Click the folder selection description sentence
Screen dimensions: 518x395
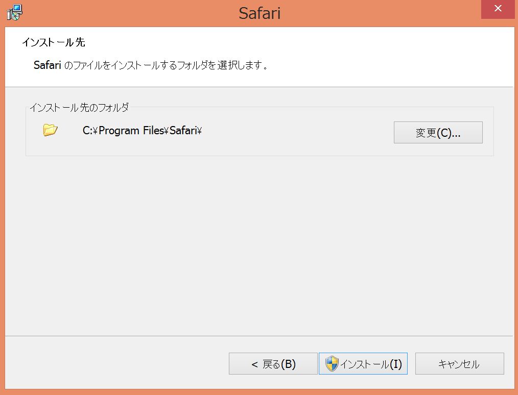pos(151,65)
